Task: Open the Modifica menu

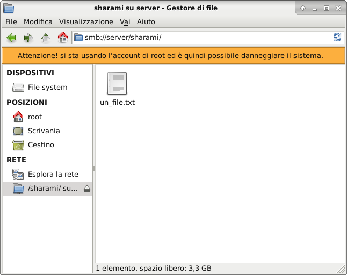Action: coord(38,21)
